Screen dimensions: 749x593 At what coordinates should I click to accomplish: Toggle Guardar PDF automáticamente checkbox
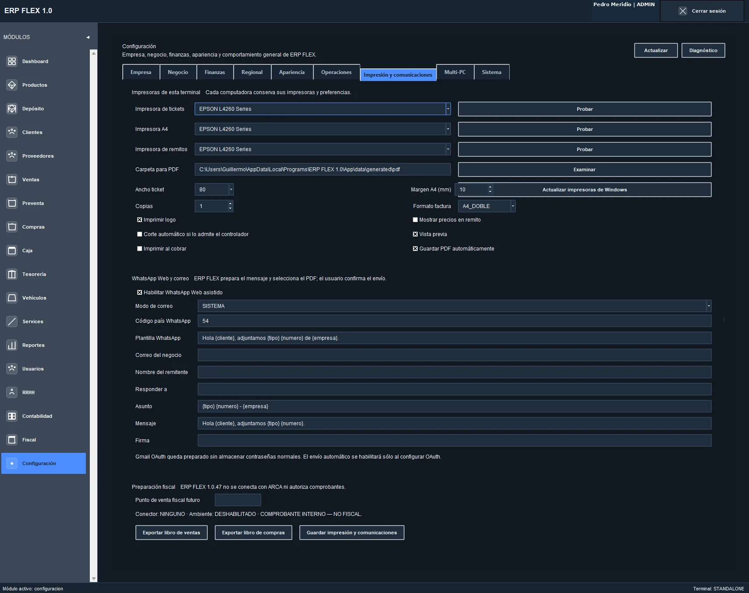[415, 249]
